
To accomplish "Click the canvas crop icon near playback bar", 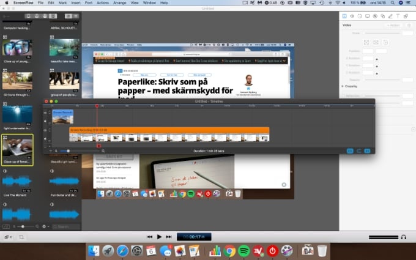I will [21, 237].
